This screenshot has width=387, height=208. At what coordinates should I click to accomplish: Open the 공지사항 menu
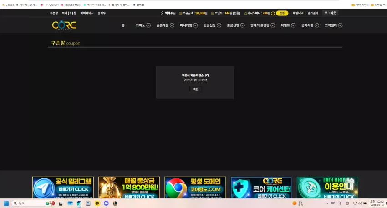307,25
